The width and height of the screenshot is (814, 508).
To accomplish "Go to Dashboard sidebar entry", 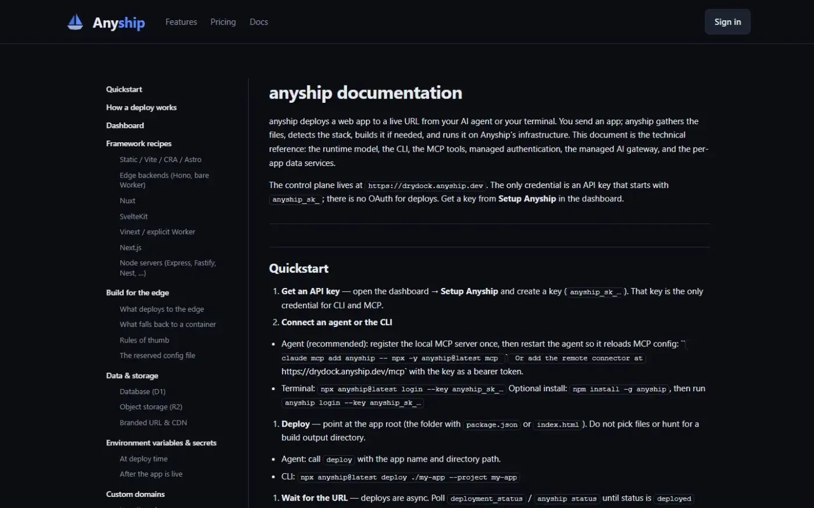I will [x=125, y=125].
